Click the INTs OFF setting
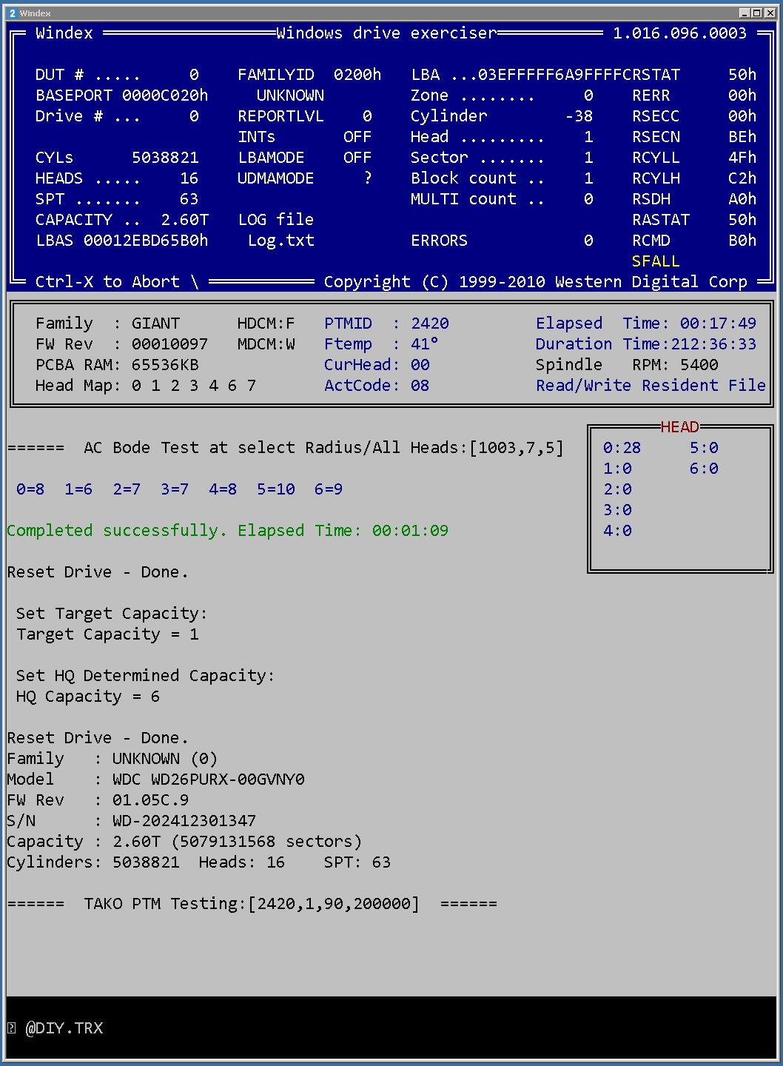 [305, 137]
